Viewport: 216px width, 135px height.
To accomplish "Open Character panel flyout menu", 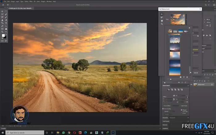I will pyautogui.click(x=188, y=118).
